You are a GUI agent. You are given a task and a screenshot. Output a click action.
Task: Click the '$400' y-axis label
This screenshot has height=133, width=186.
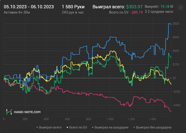point(176,51)
